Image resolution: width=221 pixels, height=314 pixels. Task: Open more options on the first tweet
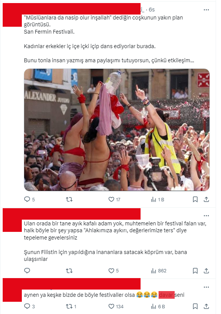(x=206, y=10)
